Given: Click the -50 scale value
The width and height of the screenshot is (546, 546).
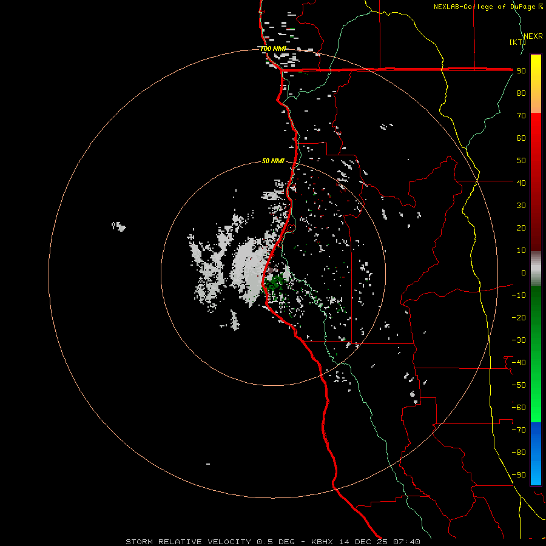Looking at the screenshot, I should point(519,385).
